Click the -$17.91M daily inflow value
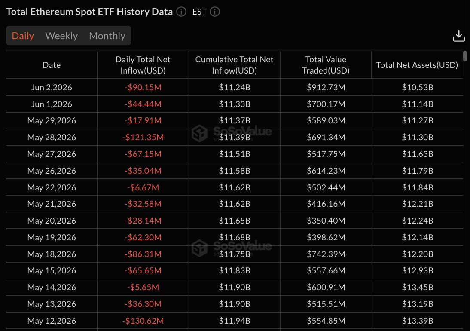 143,120
